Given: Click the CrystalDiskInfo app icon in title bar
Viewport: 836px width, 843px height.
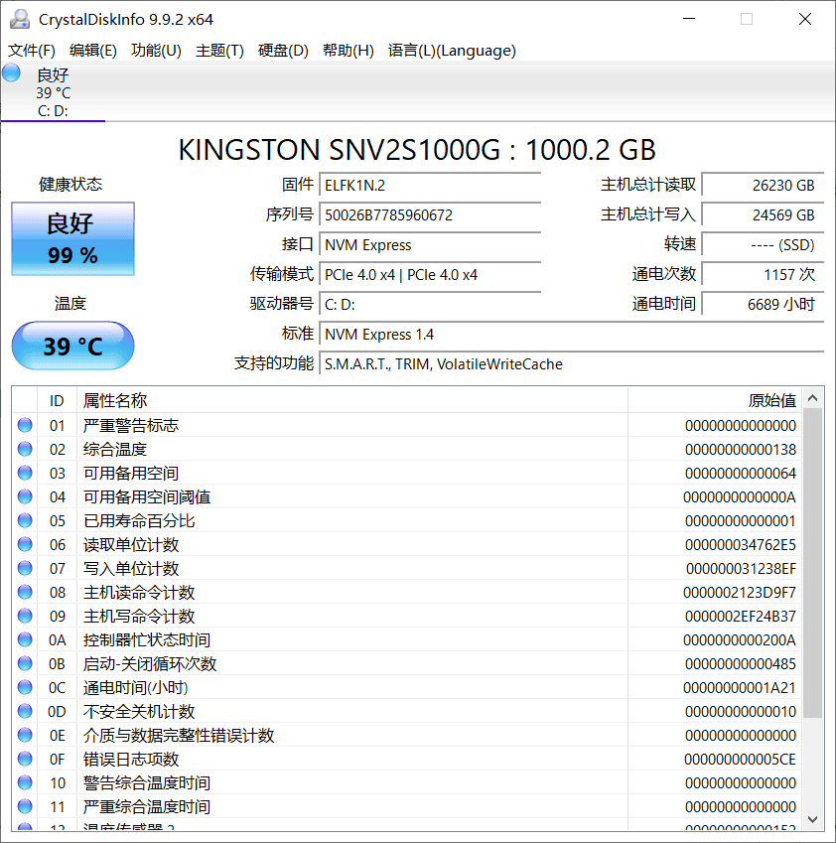Looking at the screenshot, I should coord(20,19).
